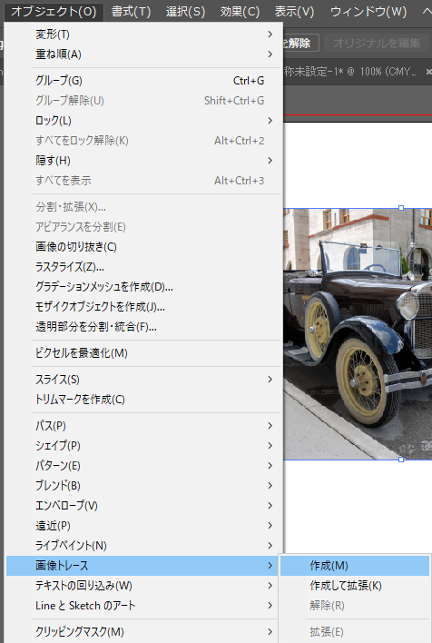432x643 pixels.
Task: Select ピクセルを最適化(M) menu item
Action: pos(144,353)
